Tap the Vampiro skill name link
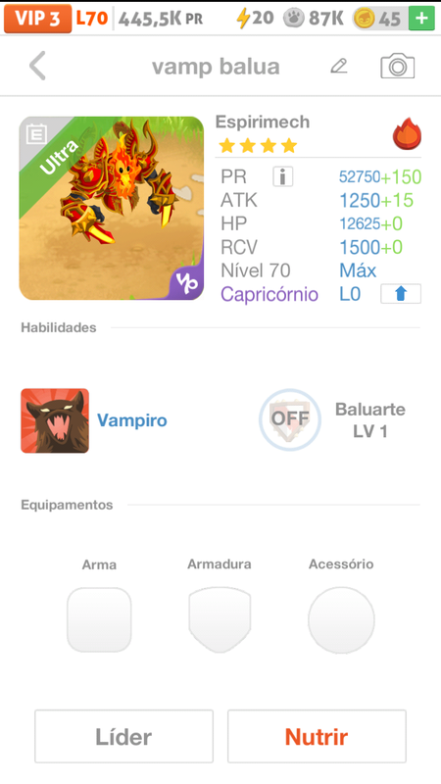Viewport: 441px width, 784px height. [x=132, y=420]
